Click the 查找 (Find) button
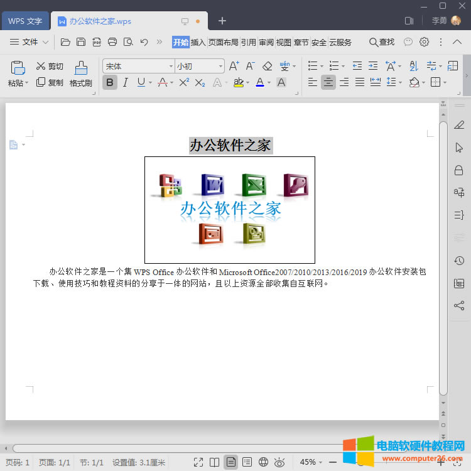Screen dimensions: 471x471 click(x=382, y=42)
